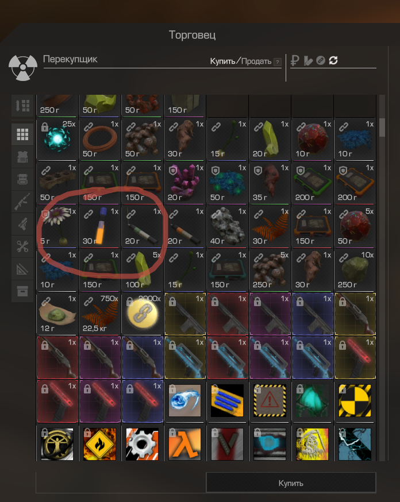Switch to the Продать tab
The height and width of the screenshot is (502, 400).
click(x=256, y=61)
